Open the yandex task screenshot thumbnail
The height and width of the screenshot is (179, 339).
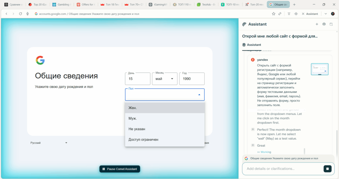319,69
